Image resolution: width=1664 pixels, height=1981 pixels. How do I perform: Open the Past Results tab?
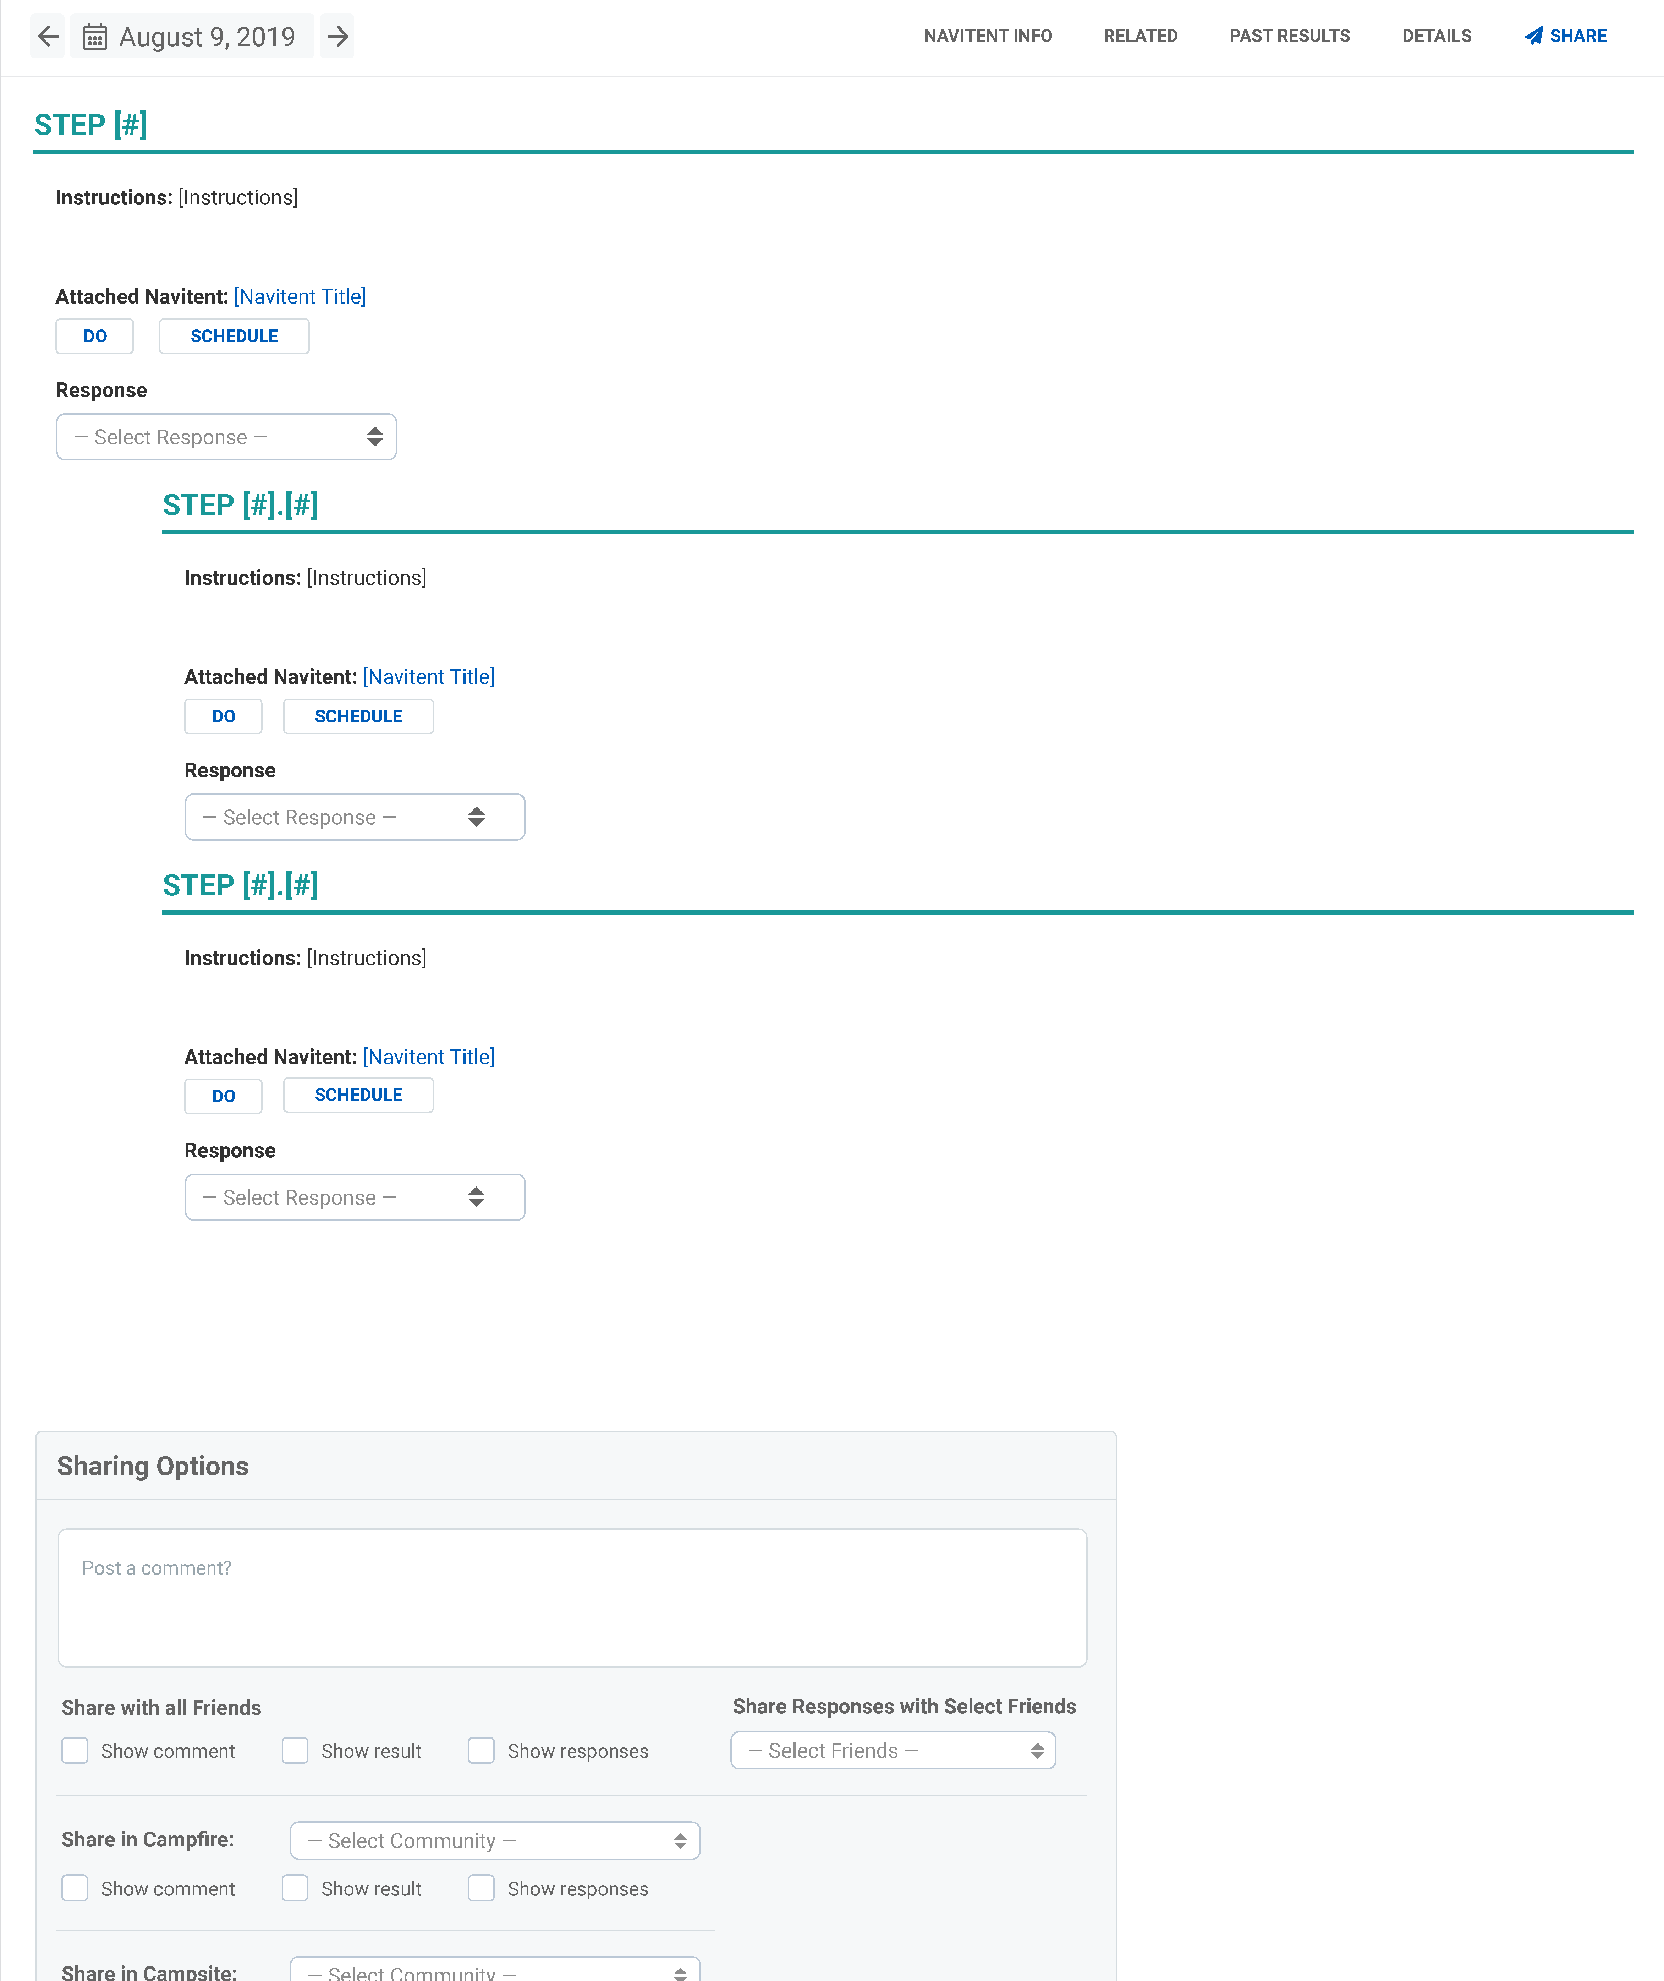point(1290,36)
